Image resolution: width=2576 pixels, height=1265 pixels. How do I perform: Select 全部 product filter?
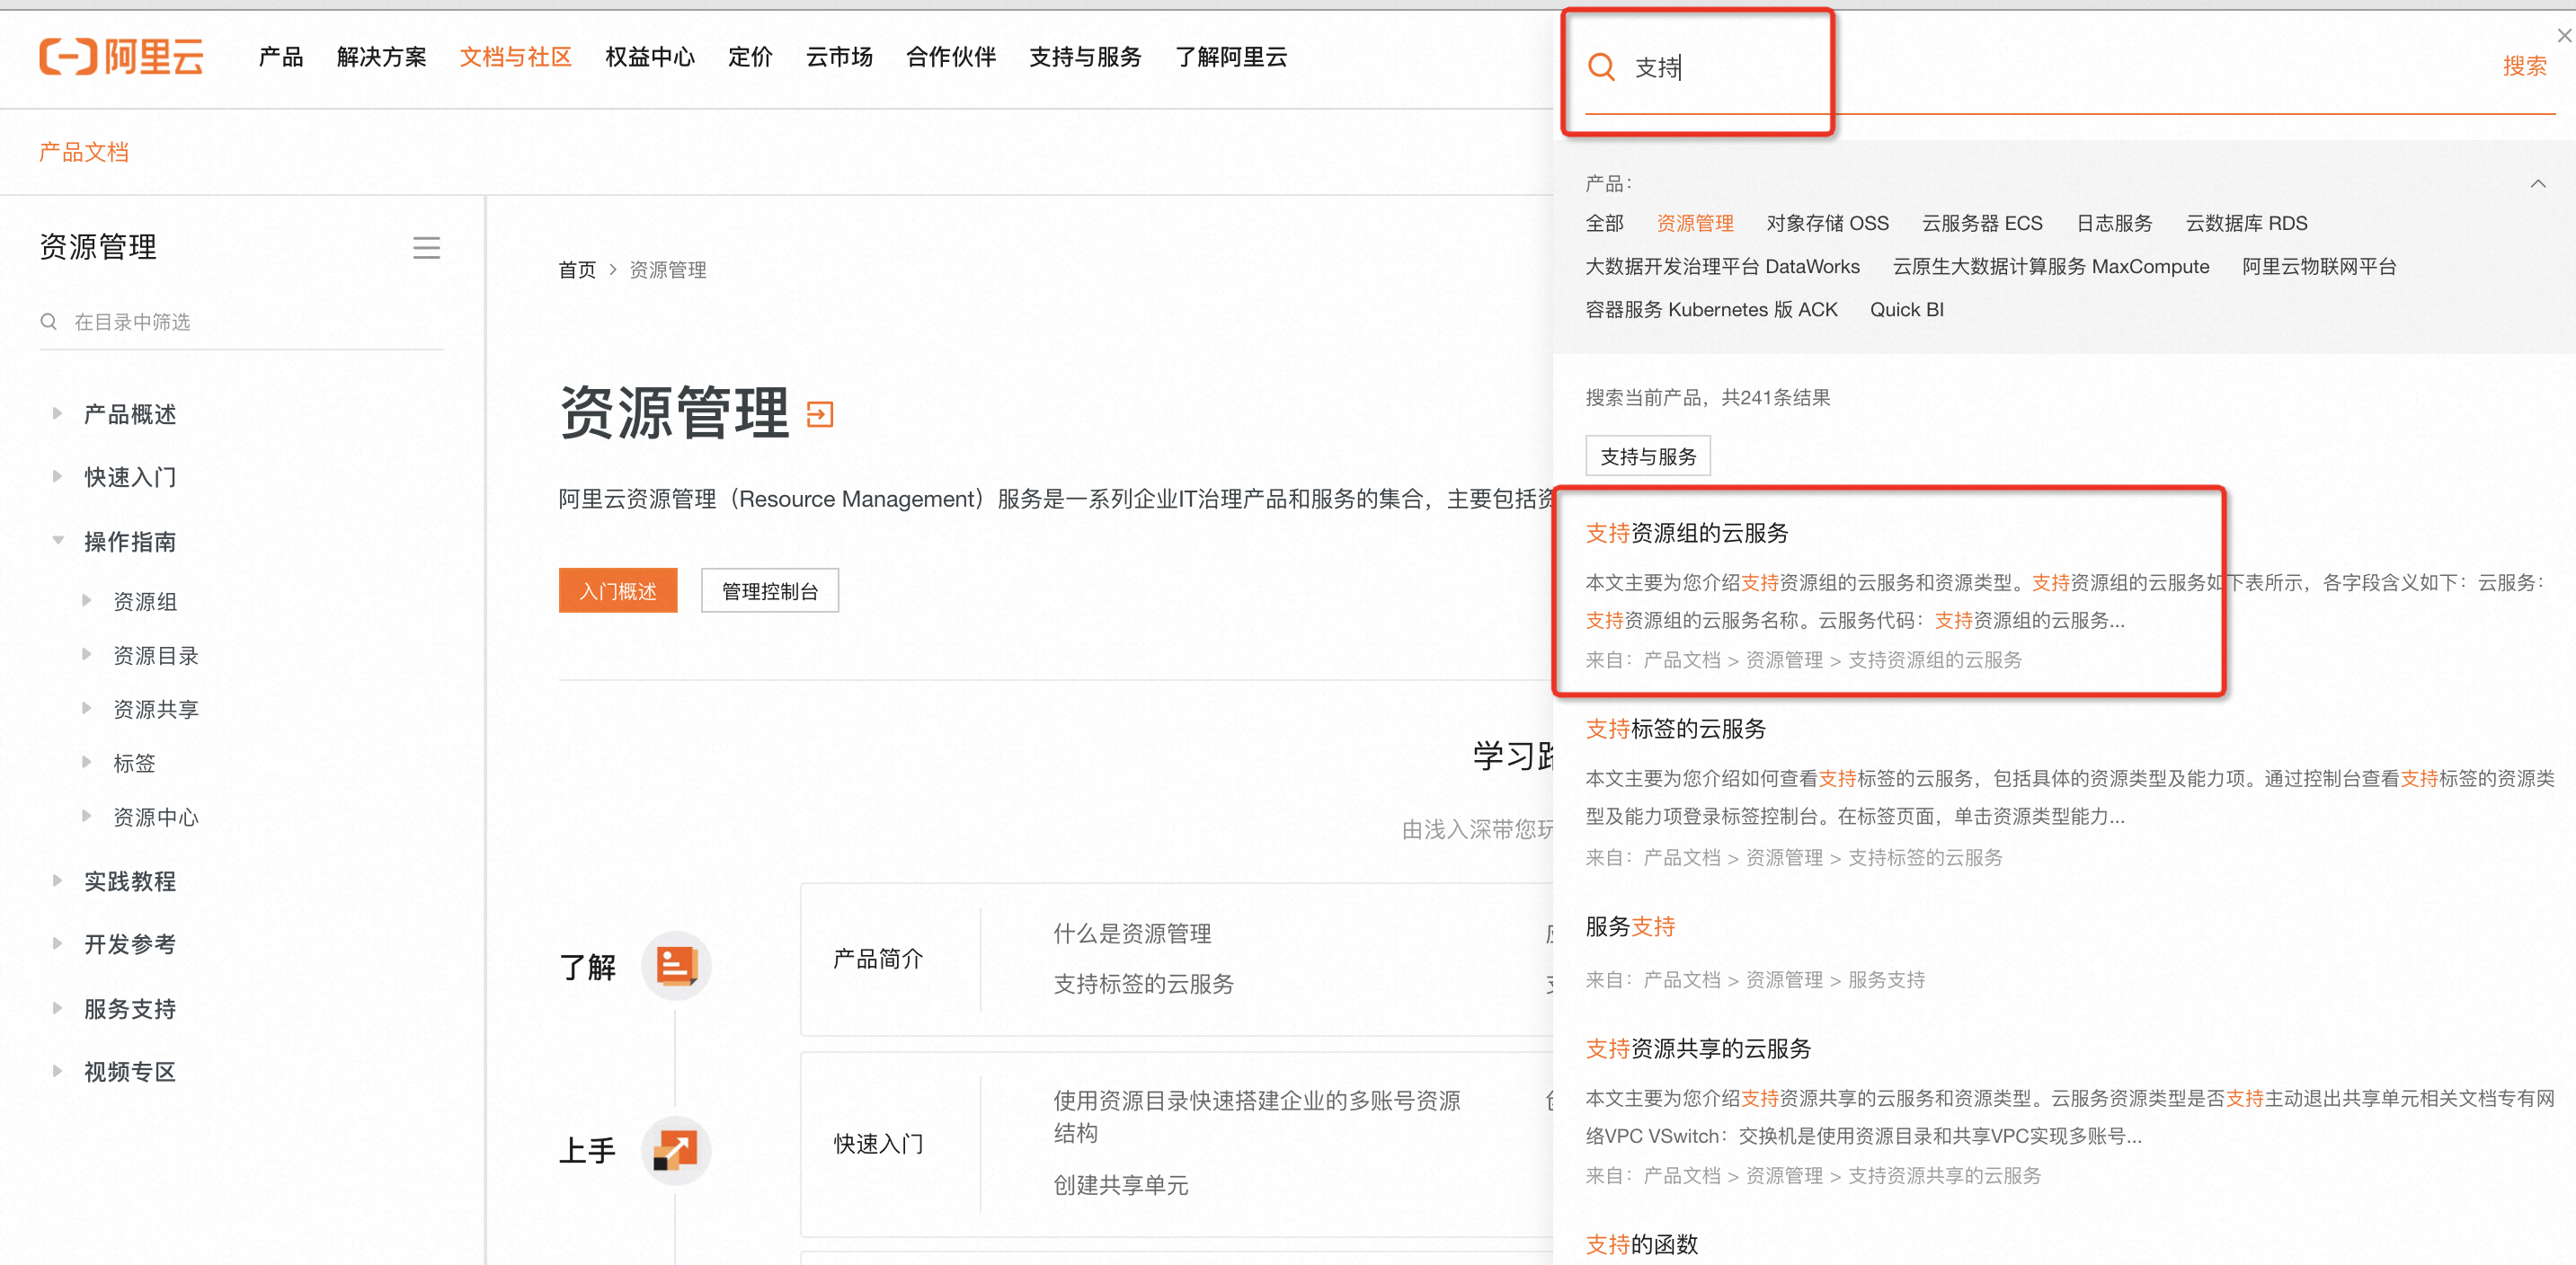pyautogui.click(x=1604, y=224)
